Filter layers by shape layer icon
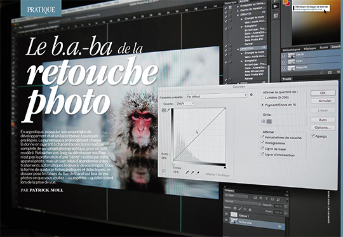Screen dimensions: 343x237 (272, 199)
